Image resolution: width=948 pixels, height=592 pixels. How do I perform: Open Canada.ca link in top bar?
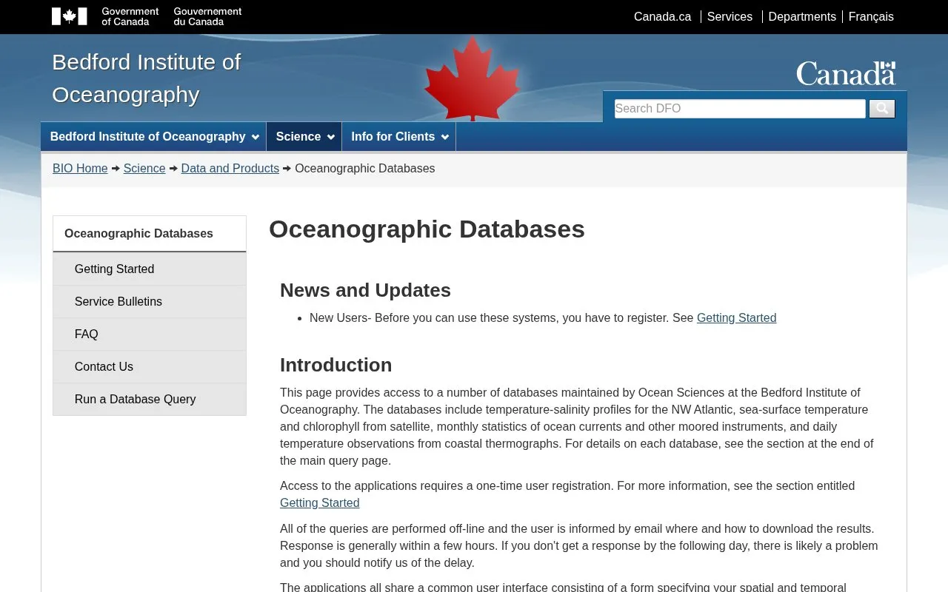(663, 16)
